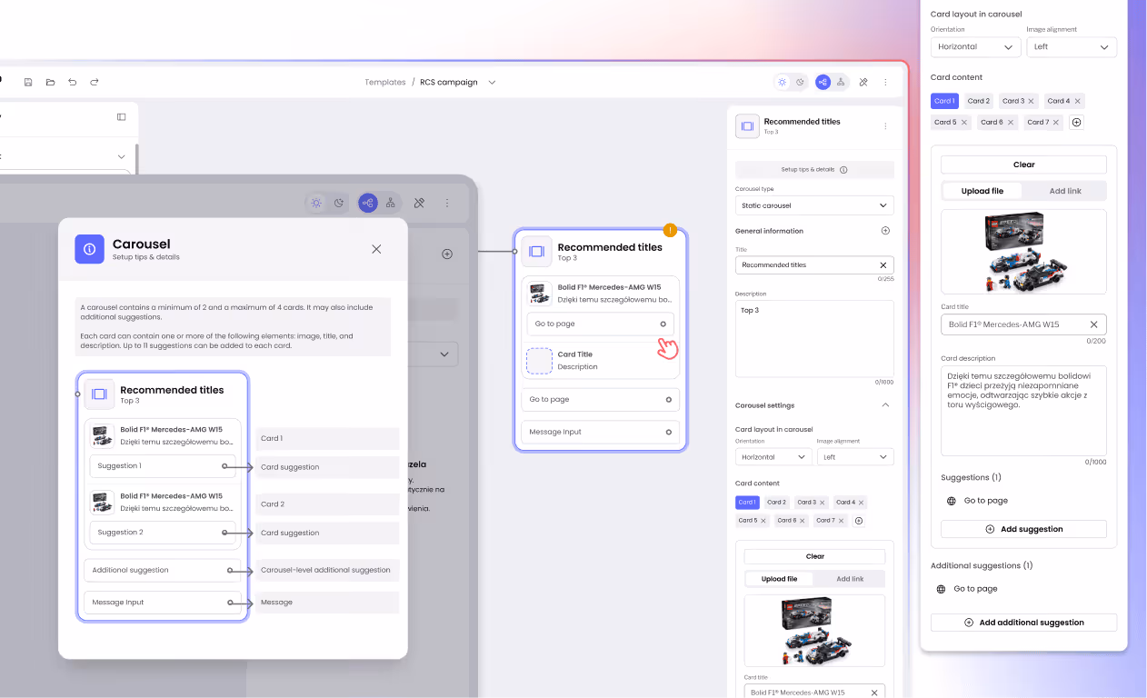This screenshot has width=1147, height=698.
Task: Switch to the Add link tab
Action: pos(1065,191)
